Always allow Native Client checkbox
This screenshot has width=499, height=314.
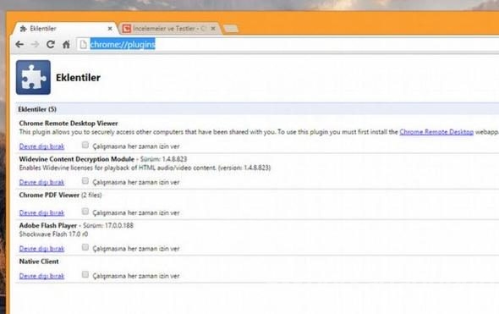[85, 274]
